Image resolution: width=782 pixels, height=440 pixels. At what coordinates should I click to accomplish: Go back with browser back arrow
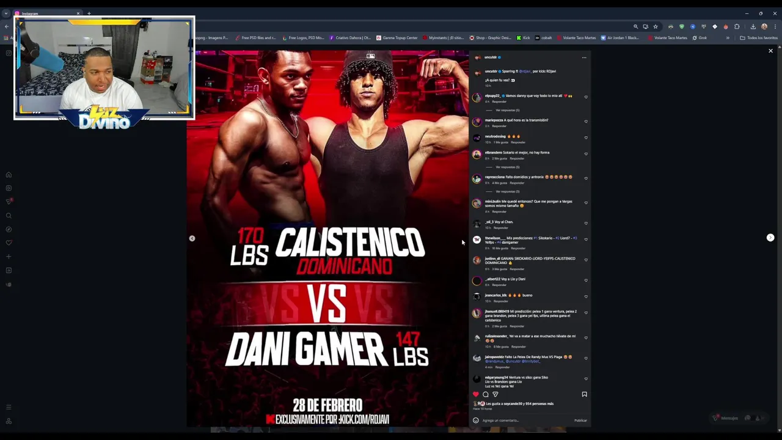pos(7,26)
